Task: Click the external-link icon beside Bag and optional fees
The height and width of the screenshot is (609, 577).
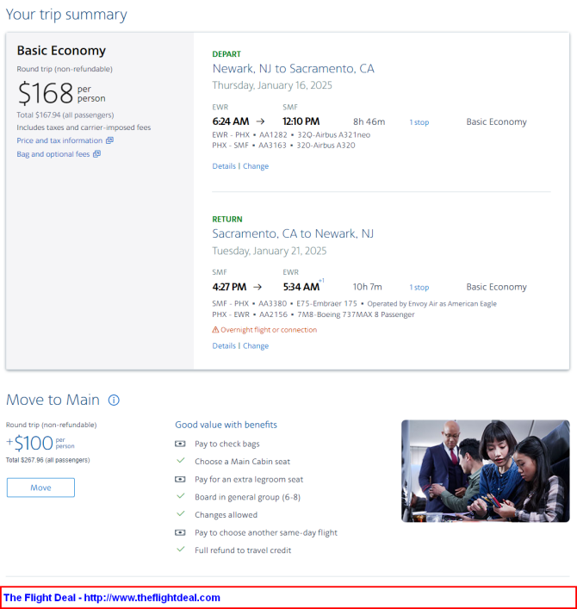Action: coord(96,154)
